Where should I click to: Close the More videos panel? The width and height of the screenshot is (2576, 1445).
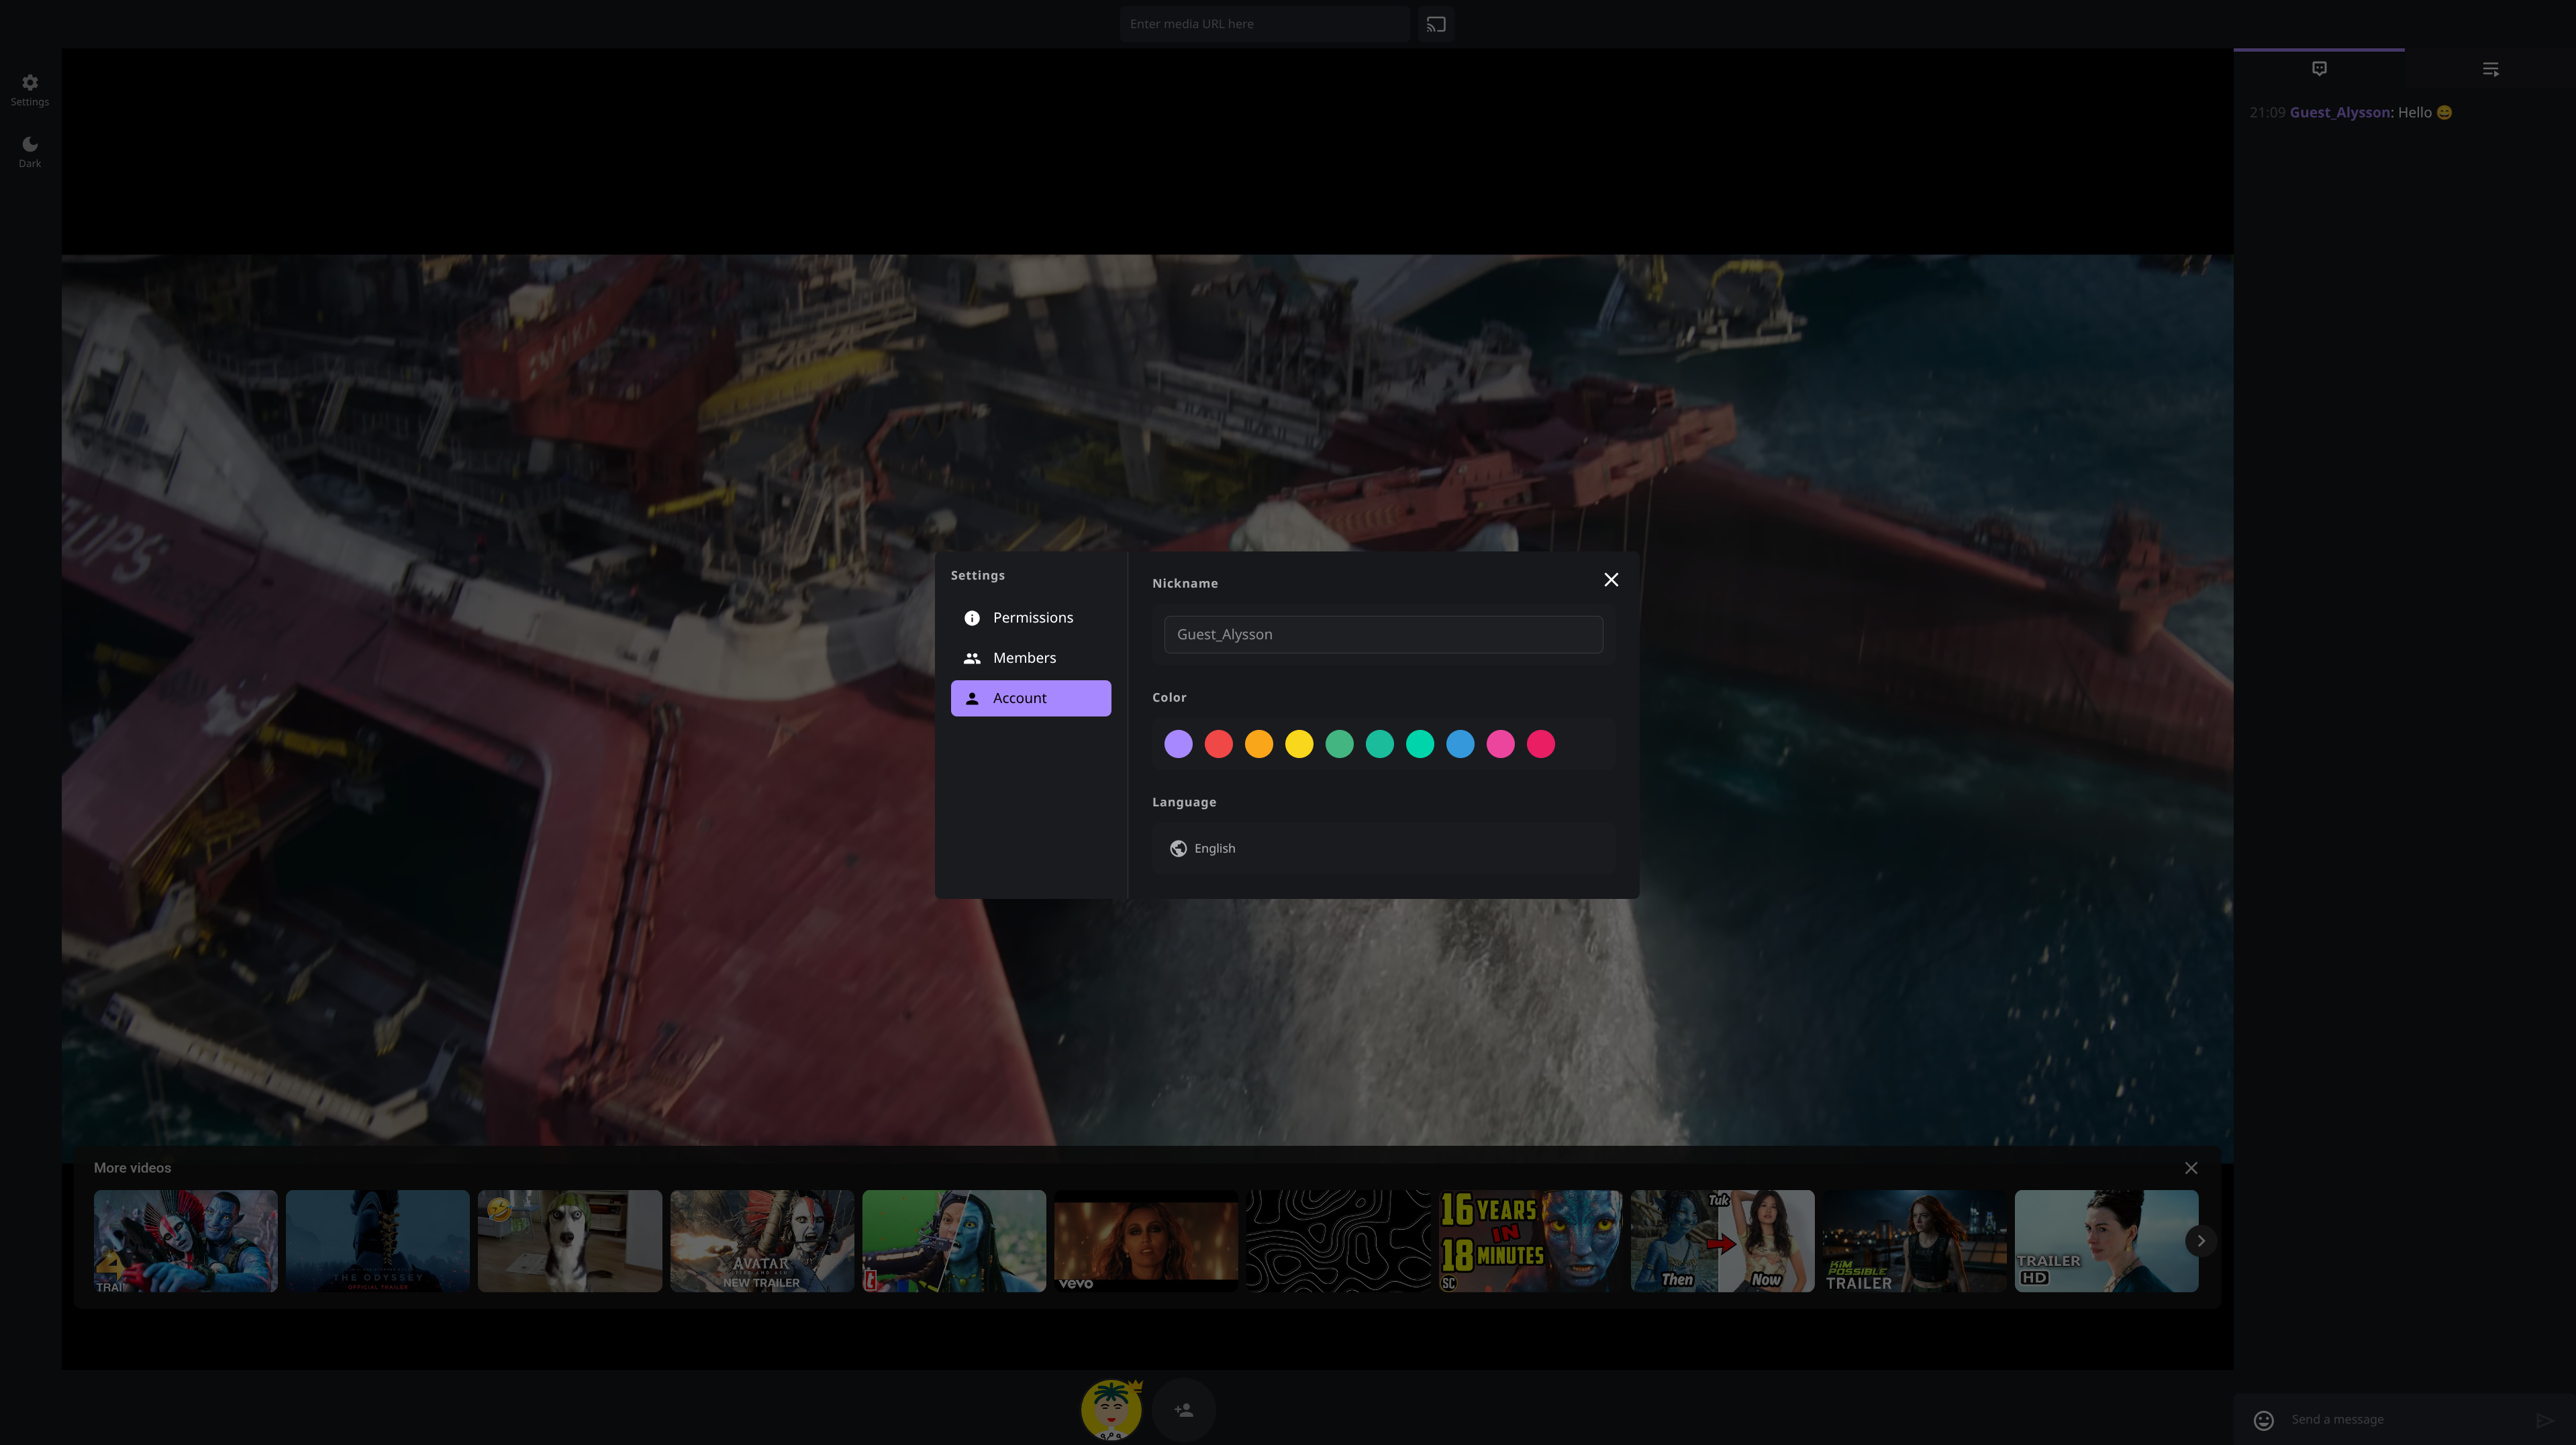tap(2191, 1168)
